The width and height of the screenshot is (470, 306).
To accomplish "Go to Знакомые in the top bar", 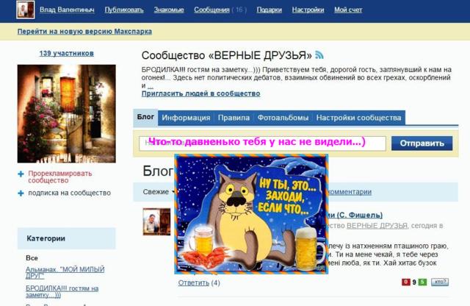I will click(169, 10).
